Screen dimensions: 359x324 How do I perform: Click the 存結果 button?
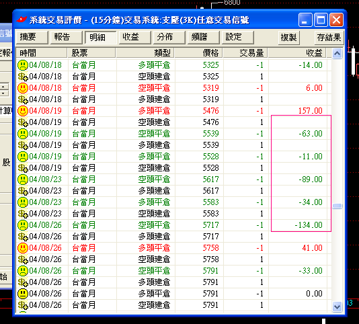[x=329, y=38]
